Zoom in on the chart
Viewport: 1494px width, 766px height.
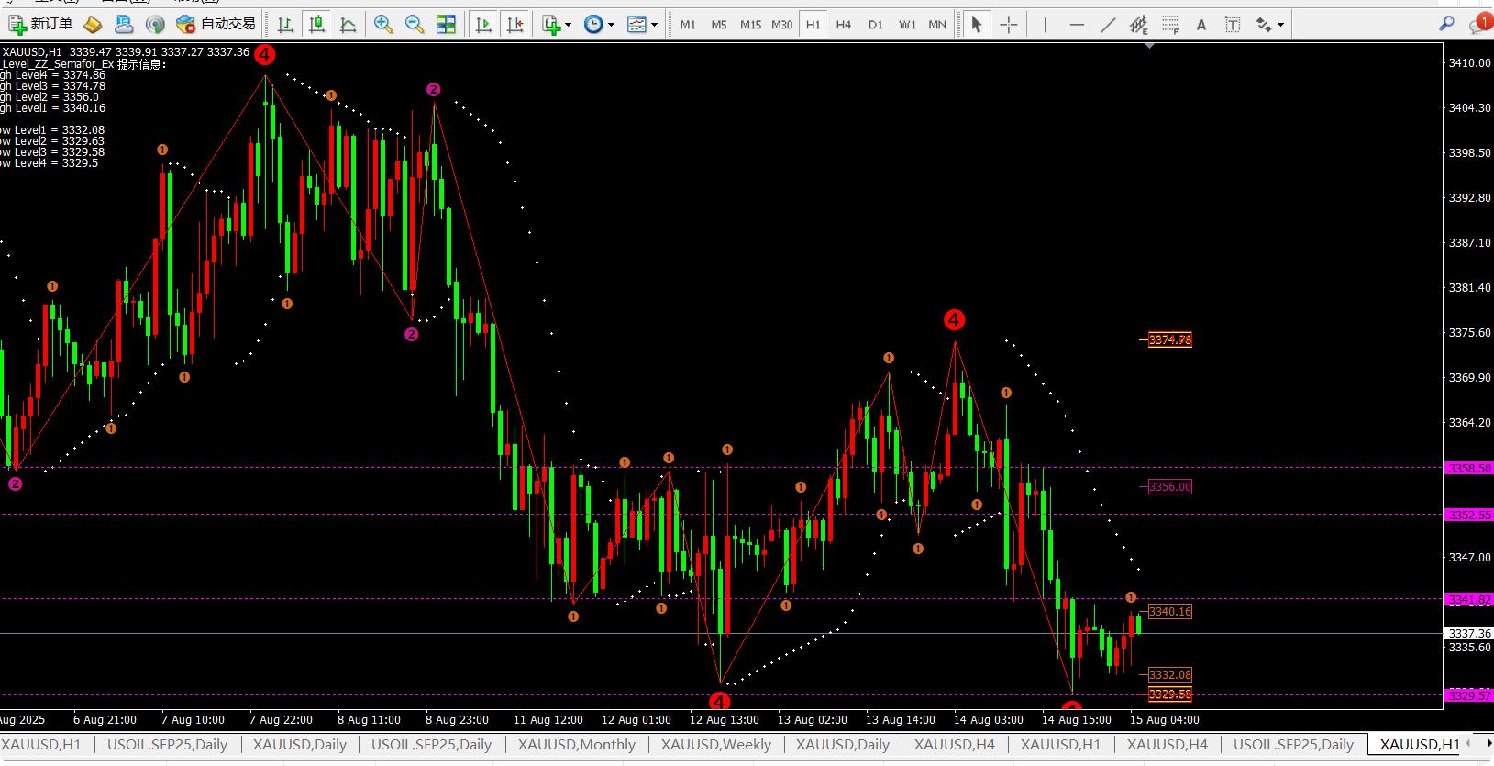point(383,25)
